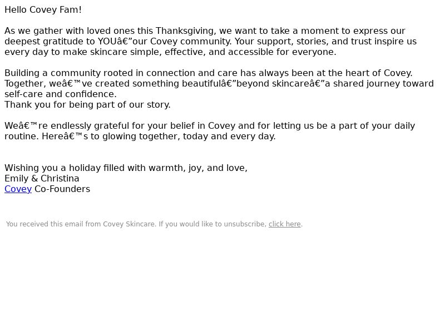Click "Covey Skincare" in the footer
Viewport: 445px width, 333px height.
point(129,224)
